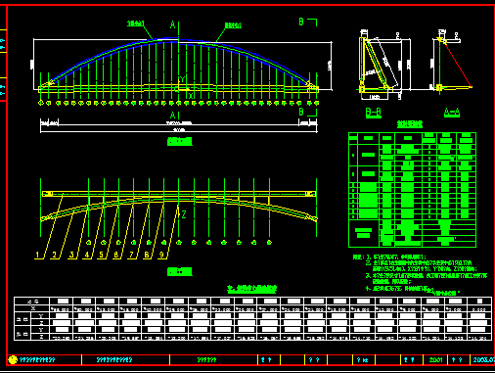This screenshot has width=495, height=373.
Task: Select leader number 1 in plan view
Action: coord(38,255)
